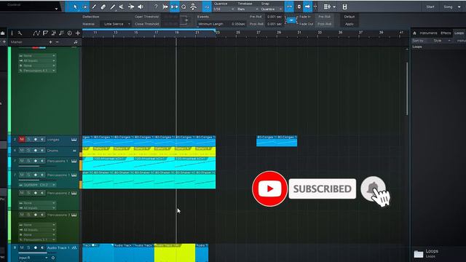The height and width of the screenshot is (262, 466).
Task: Select the Bend tool
Action: 131,7
